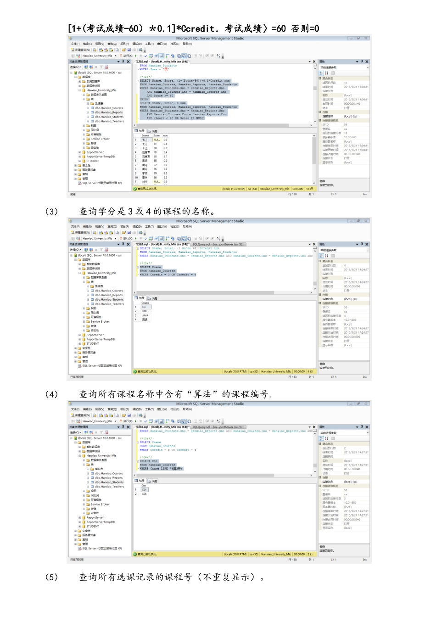Switch to 消息 tab in the UNION-query window
436x617 pixels.
pyautogui.click(x=153, y=131)
